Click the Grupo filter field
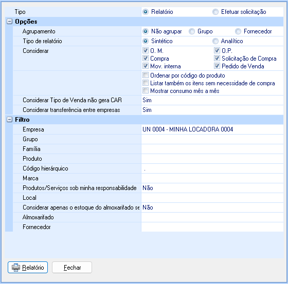Image resolution: width=288 pixels, height=284 pixels. [212, 139]
